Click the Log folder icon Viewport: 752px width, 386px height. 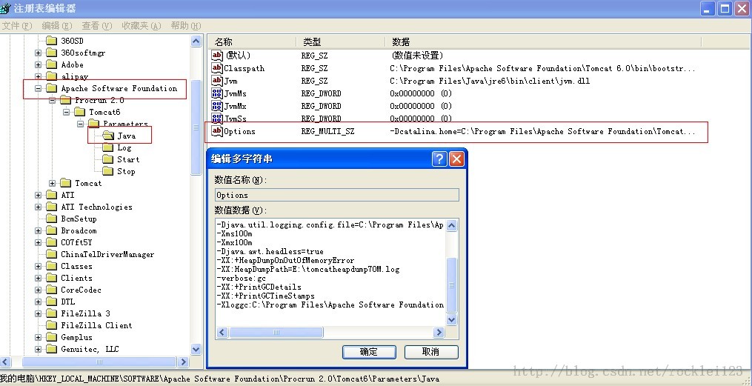click(108, 147)
